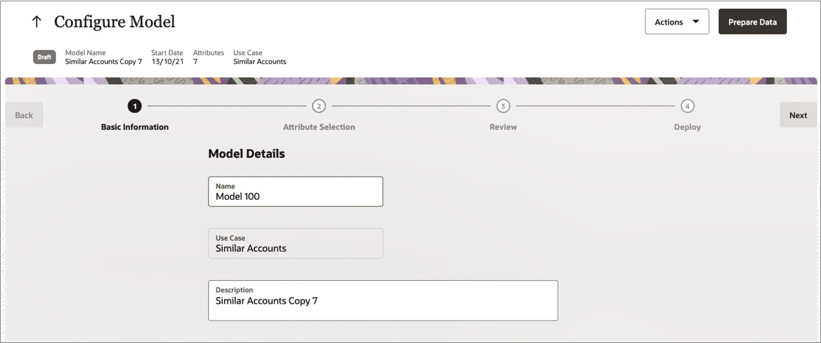Expand the Actions menu button
Viewport: 821px width, 343px height.
677,21
